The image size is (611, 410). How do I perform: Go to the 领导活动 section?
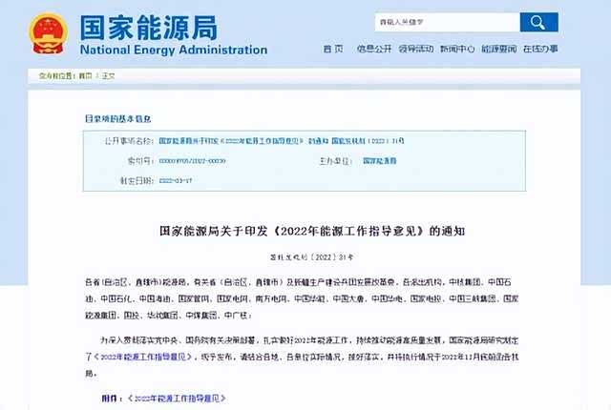coord(417,49)
